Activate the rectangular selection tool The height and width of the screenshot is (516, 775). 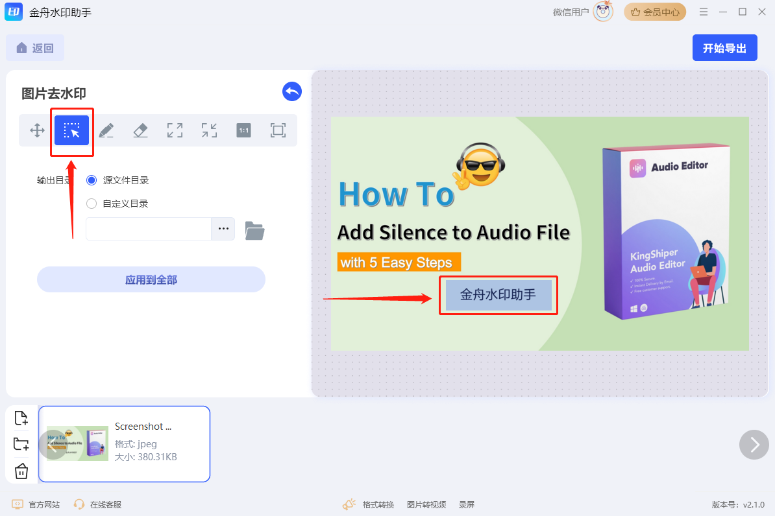point(71,130)
